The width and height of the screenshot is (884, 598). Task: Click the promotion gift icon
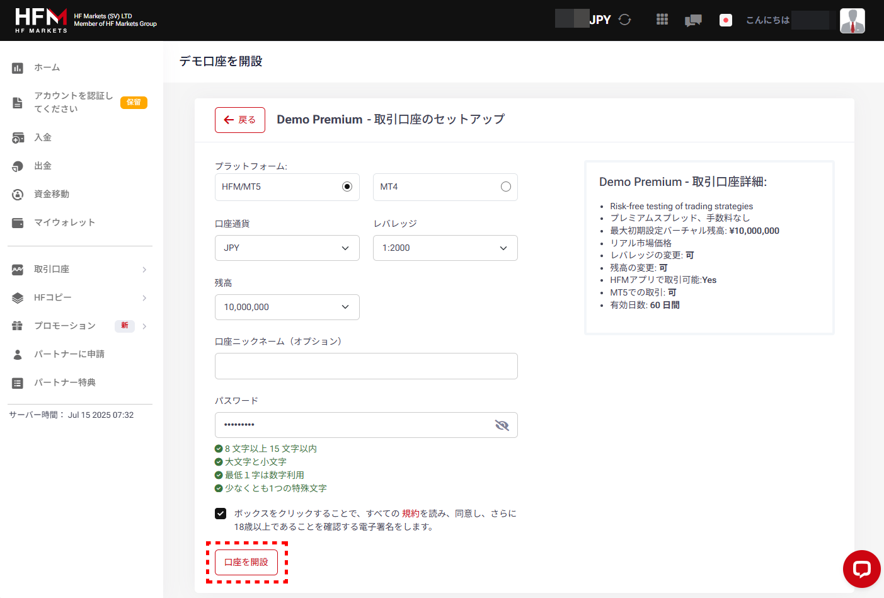(18, 326)
